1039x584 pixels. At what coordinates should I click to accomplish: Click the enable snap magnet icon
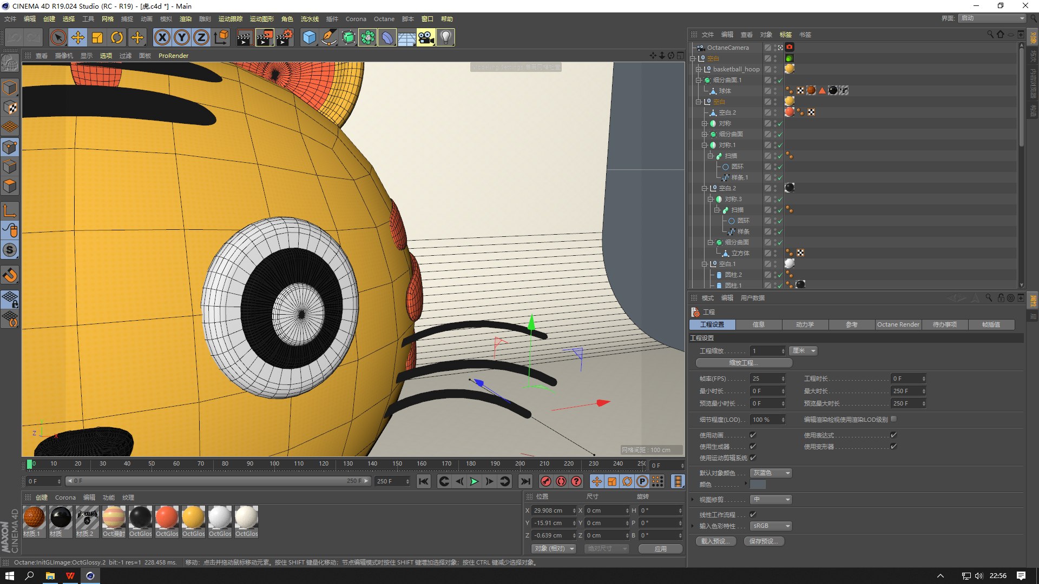[10, 275]
